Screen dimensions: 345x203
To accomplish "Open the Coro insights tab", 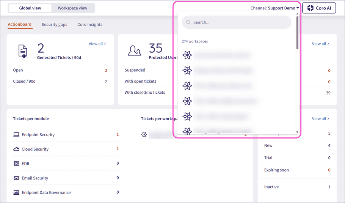I will (x=90, y=24).
